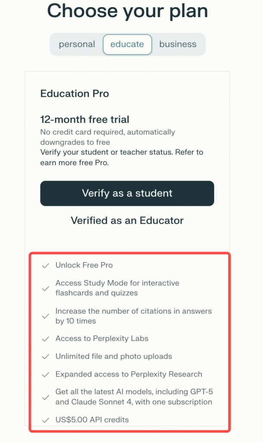Screen dimensions: 263x442
Task: Switch to the personal plan tab
Action: click(x=77, y=44)
